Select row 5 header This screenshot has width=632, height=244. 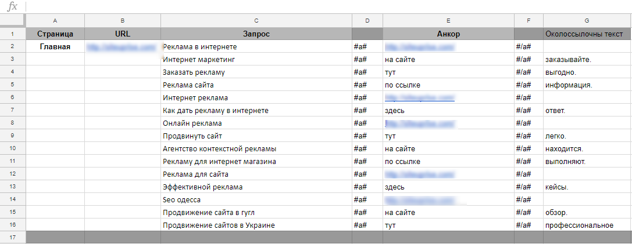[x=12, y=85]
